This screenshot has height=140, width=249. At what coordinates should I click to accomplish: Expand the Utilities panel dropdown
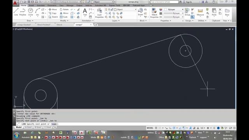point(202,21)
